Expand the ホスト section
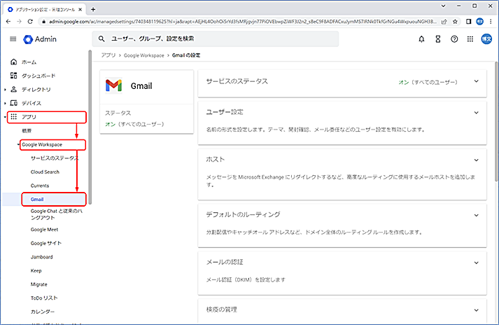Image resolution: width=499 pixels, height=325 pixels. pyautogui.click(x=476, y=160)
